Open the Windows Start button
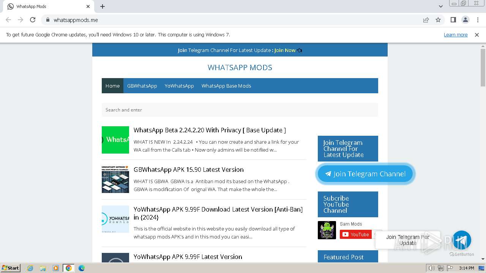This screenshot has height=273, width=486. [10, 268]
